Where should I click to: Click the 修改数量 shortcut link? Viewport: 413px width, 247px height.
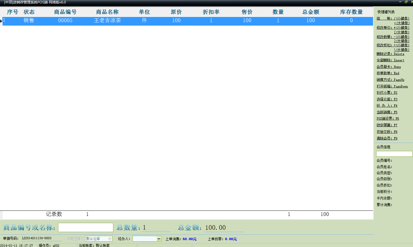393,37
